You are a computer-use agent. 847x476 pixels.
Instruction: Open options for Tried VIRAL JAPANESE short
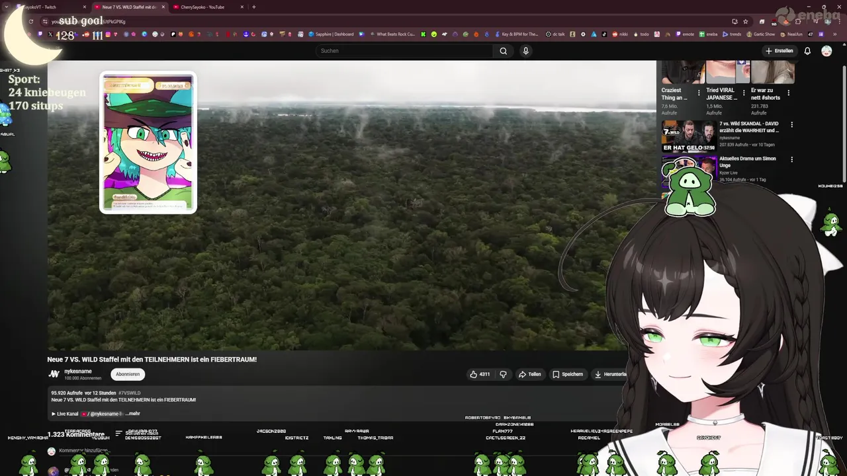click(x=744, y=93)
